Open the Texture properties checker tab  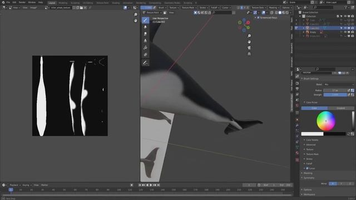(x=297, y=160)
